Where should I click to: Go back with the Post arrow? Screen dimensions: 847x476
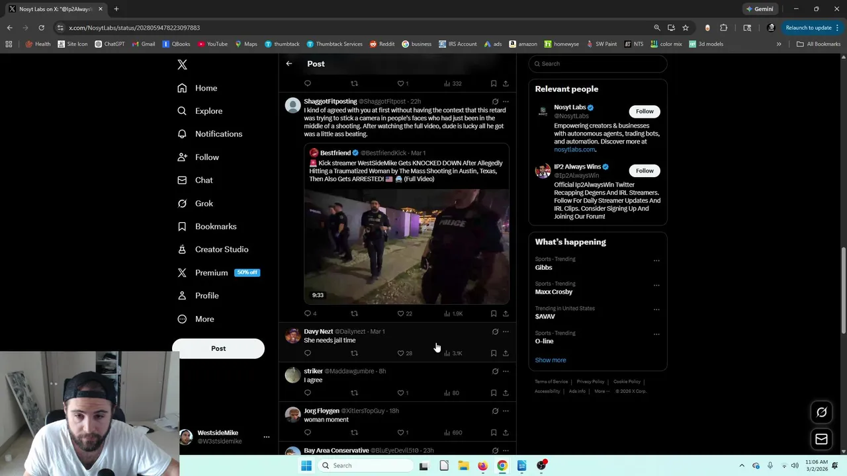tap(289, 63)
